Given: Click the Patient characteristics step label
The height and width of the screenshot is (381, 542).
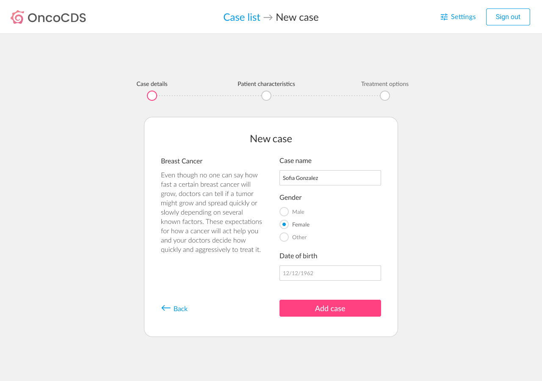Looking at the screenshot, I should point(266,84).
